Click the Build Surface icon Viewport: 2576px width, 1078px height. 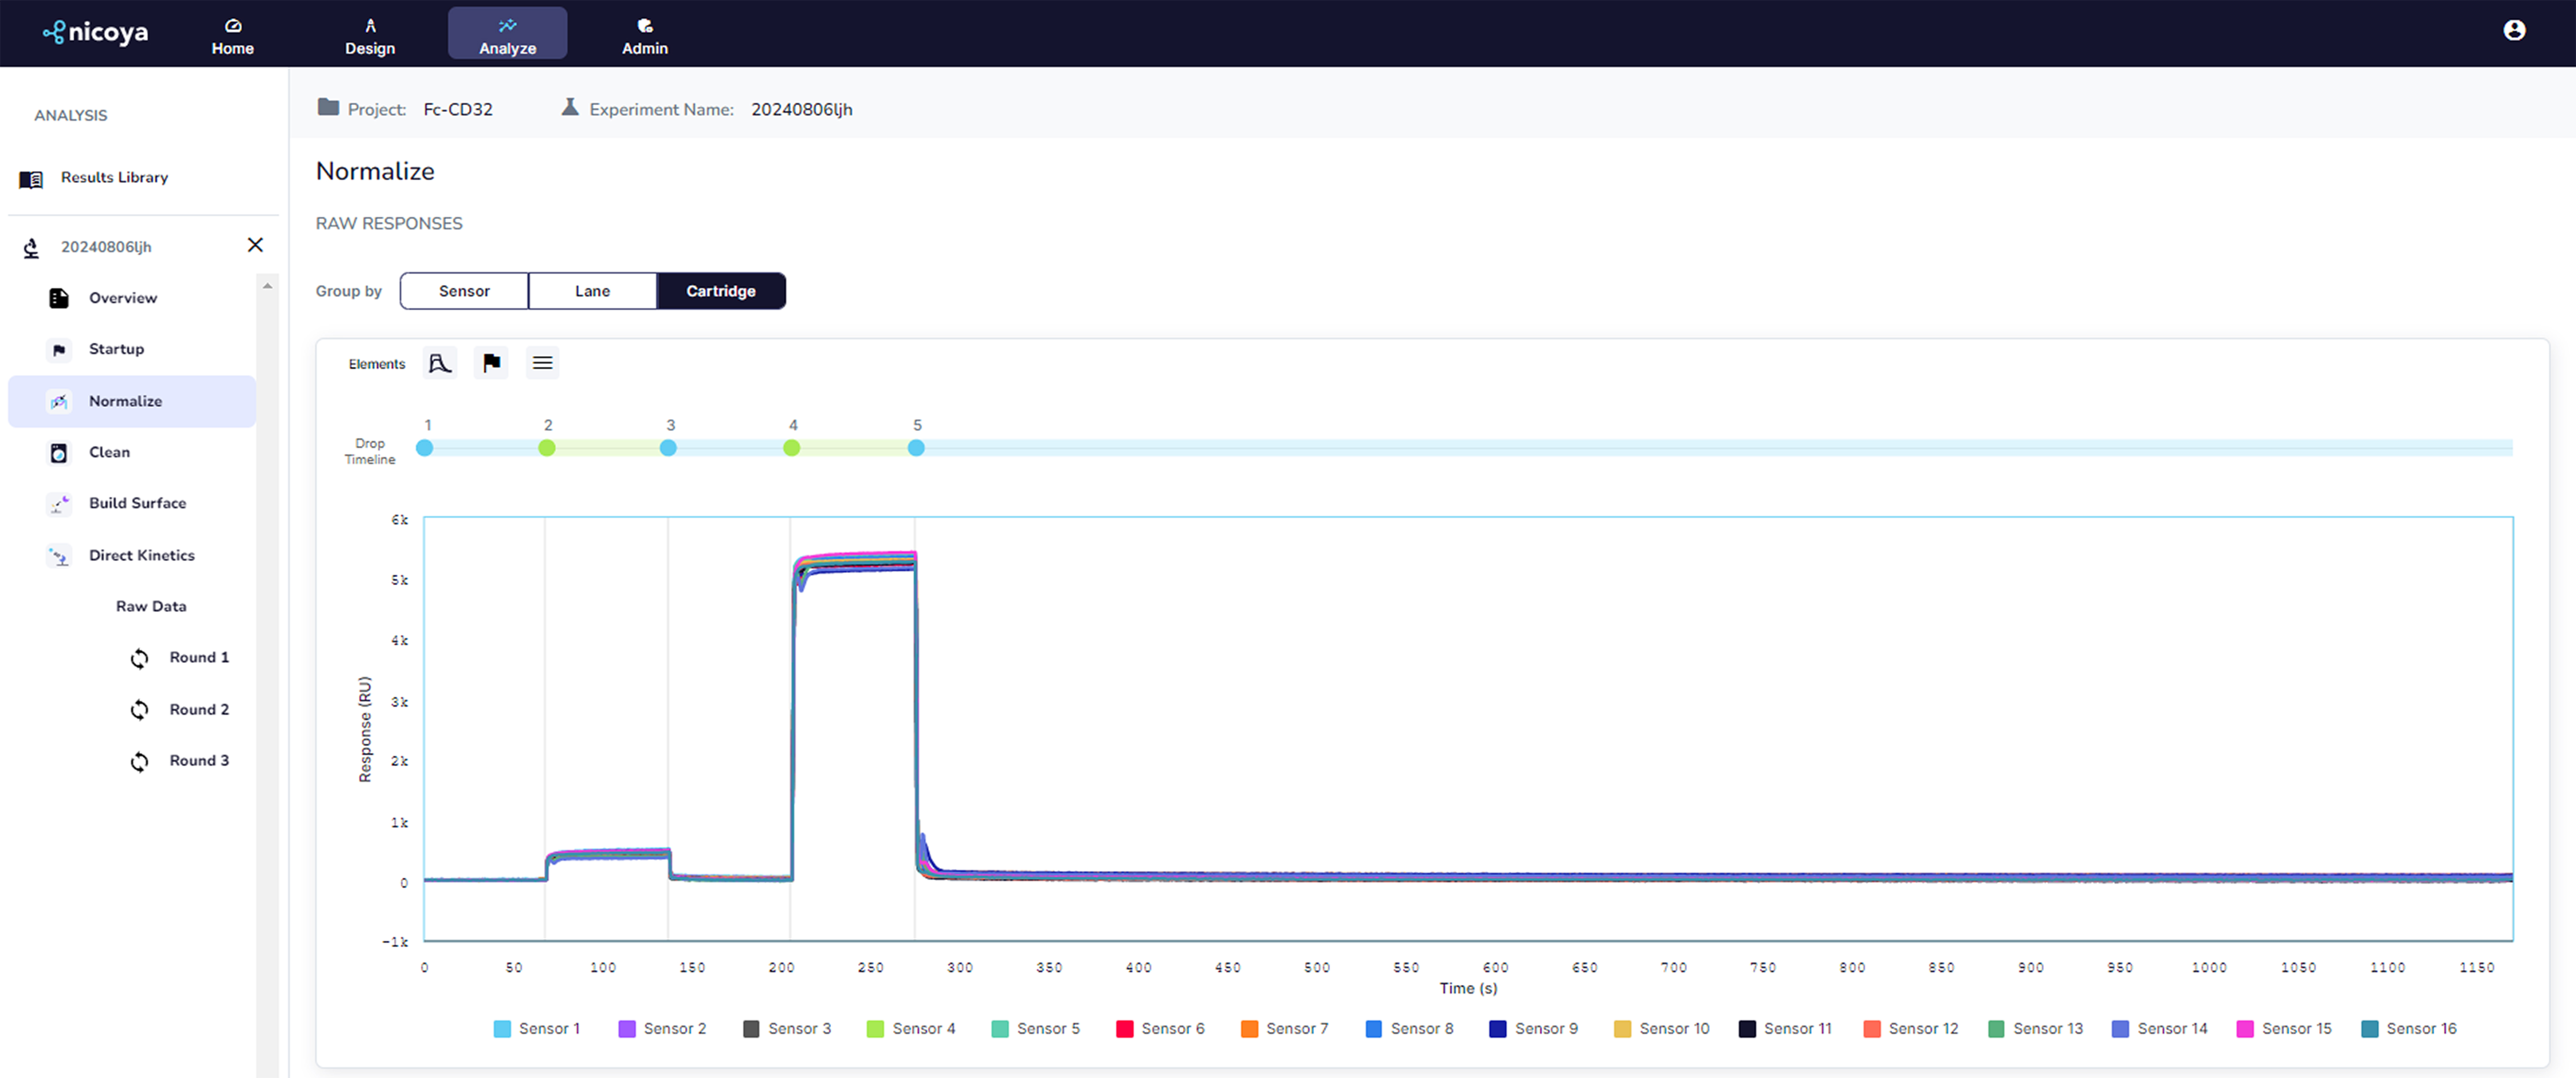point(59,504)
